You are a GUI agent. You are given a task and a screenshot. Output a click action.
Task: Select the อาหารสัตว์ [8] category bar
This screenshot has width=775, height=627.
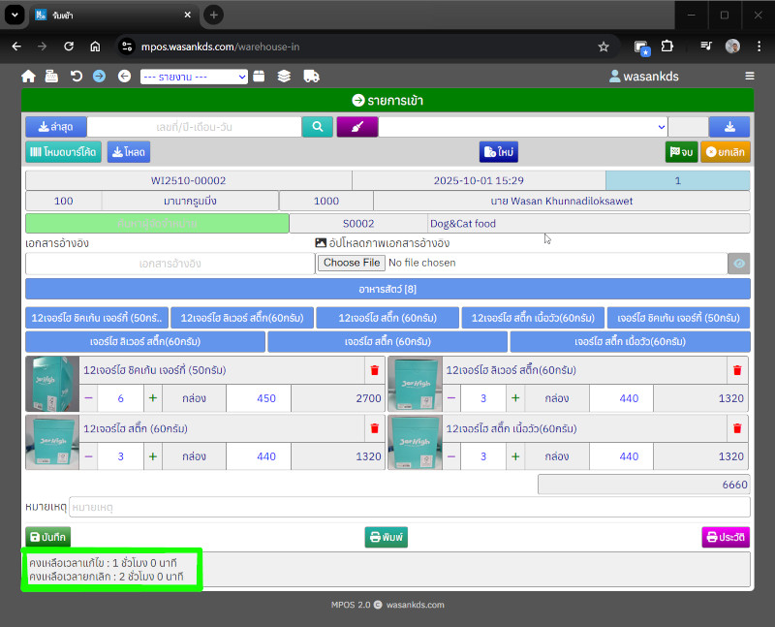point(387,289)
